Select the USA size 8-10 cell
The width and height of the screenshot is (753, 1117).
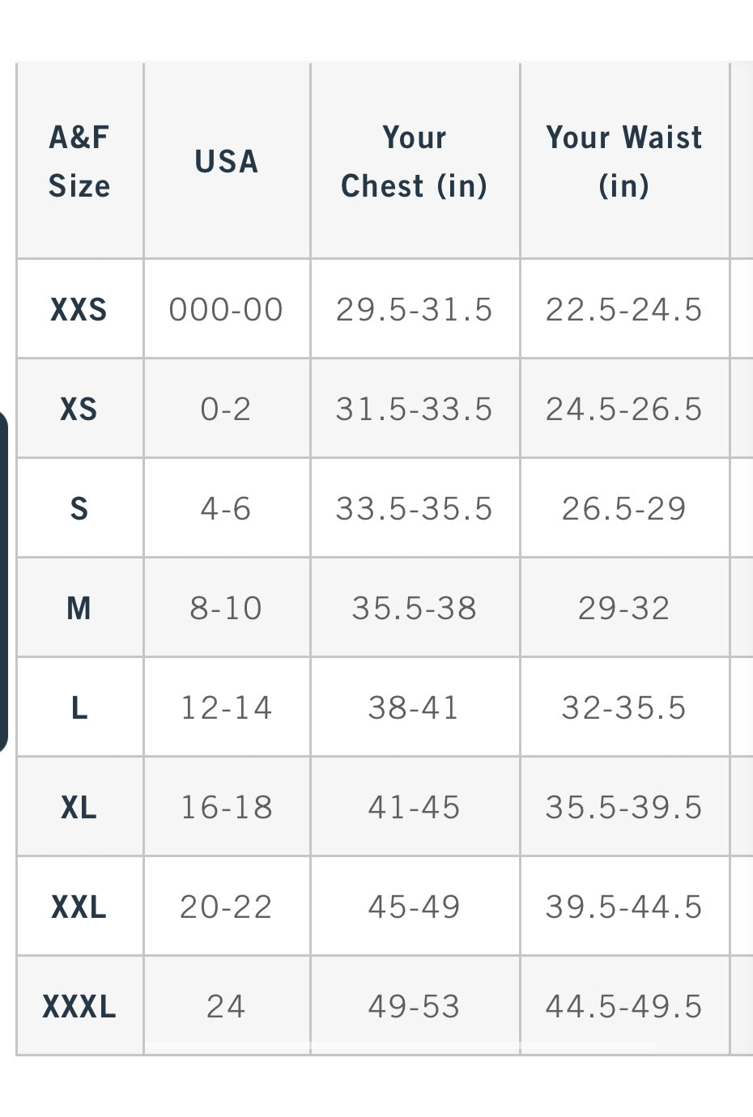[226, 608]
